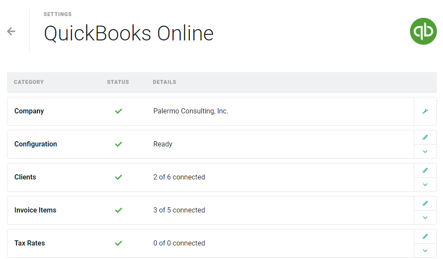Click the "2 of 6 connected" details
The image size is (443, 259).
(179, 177)
